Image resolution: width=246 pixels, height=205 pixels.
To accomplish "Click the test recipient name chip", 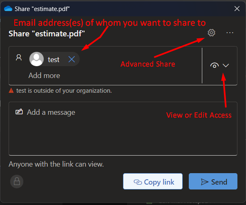I will point(54,59).
